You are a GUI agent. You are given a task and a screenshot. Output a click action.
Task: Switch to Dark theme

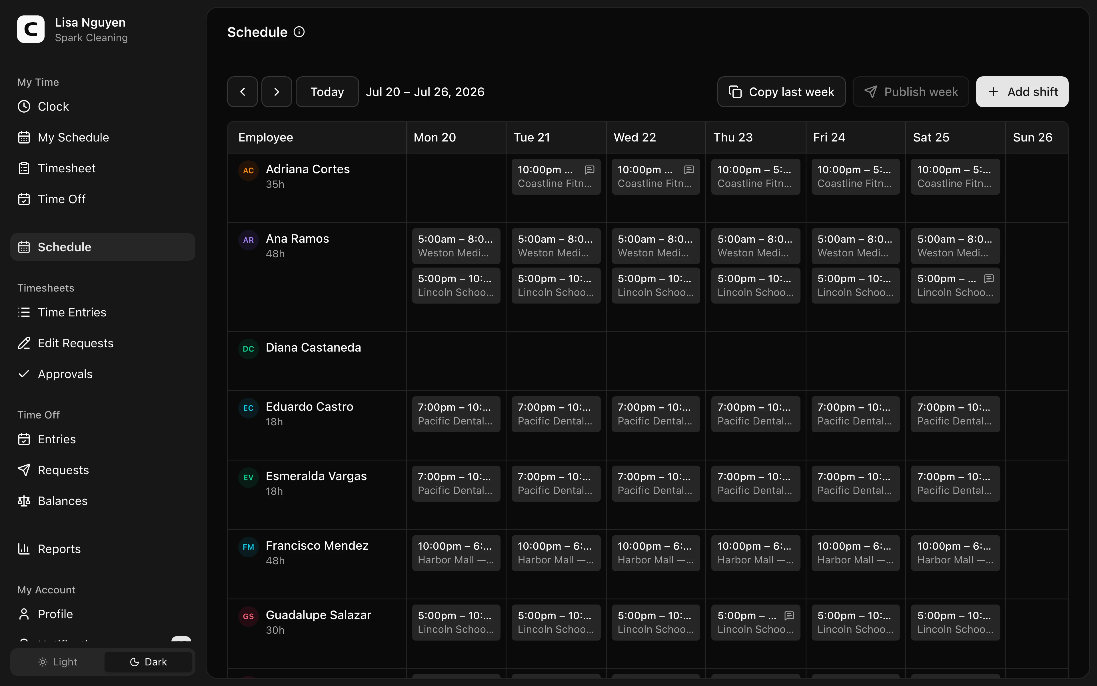(148, 662)
